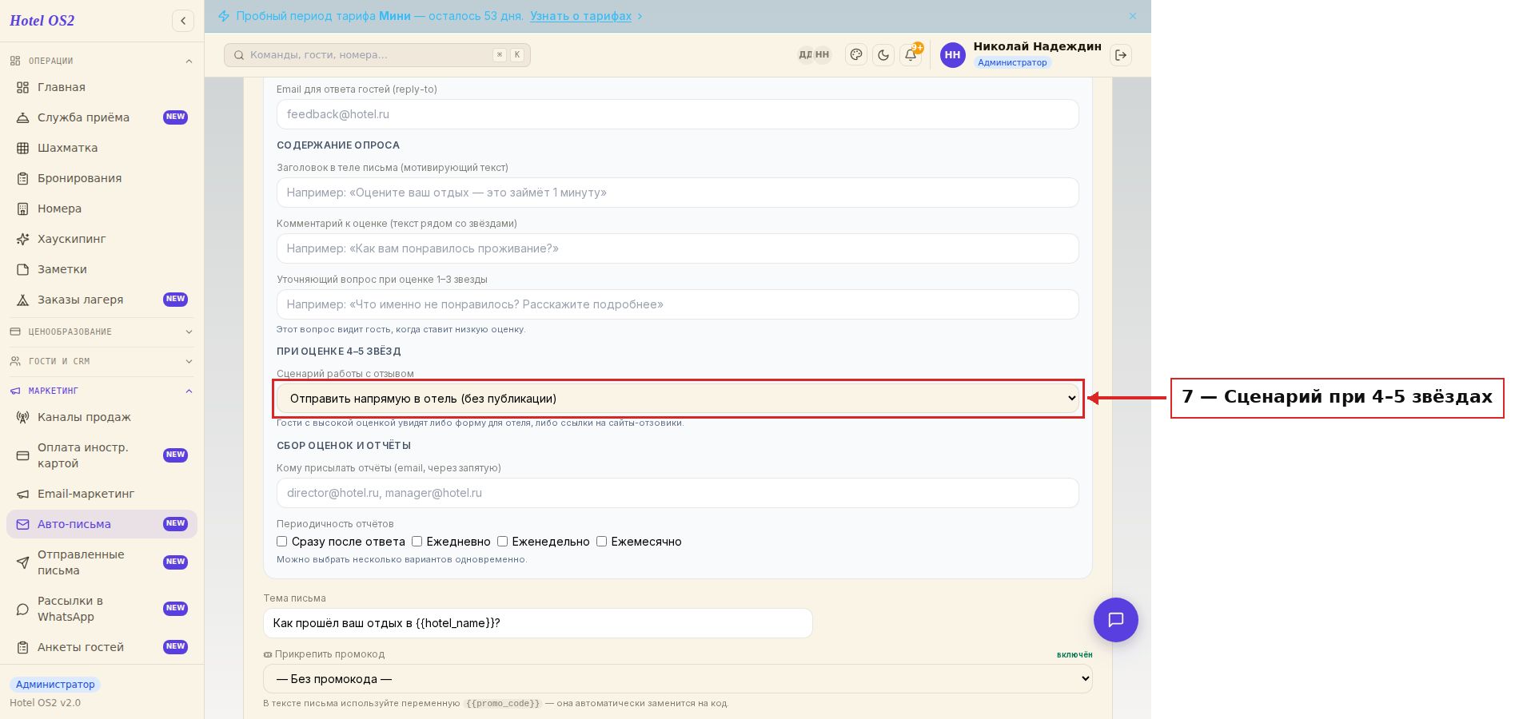This screenshot has width=1523, height=719.
Task: Click the reply-to email field
Action: point(678,114)
